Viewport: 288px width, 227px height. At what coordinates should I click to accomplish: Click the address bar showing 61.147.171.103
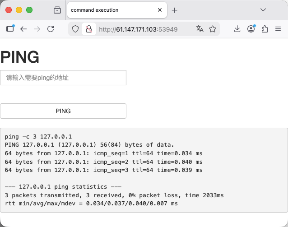point(144,29)
